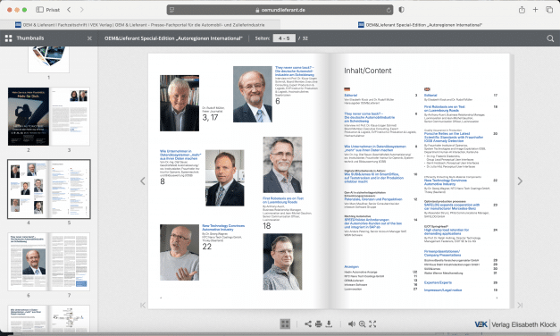
Task: Open the page 6 thumbnail
Action: click(29, 262)
